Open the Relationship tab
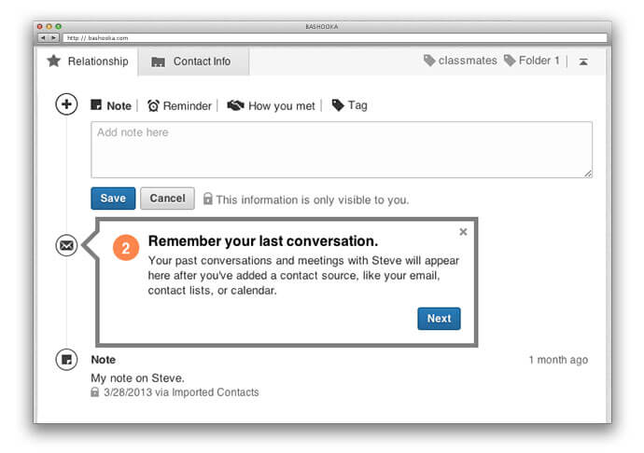The width and height of the screenshot is (644, 453). click(x=89, y=62)
